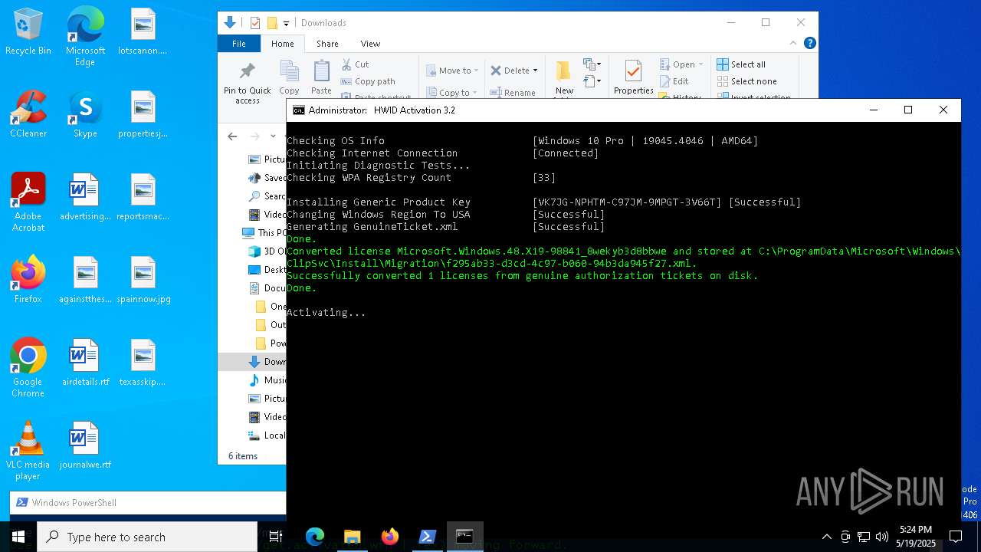Open the Skype desktop shortcut
The width and height of the screenshot is (981, 552).
85,114
